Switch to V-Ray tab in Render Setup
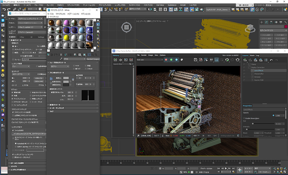Viewport: 288px width, 175px height. pyautogui.click(x=22, y=37)
